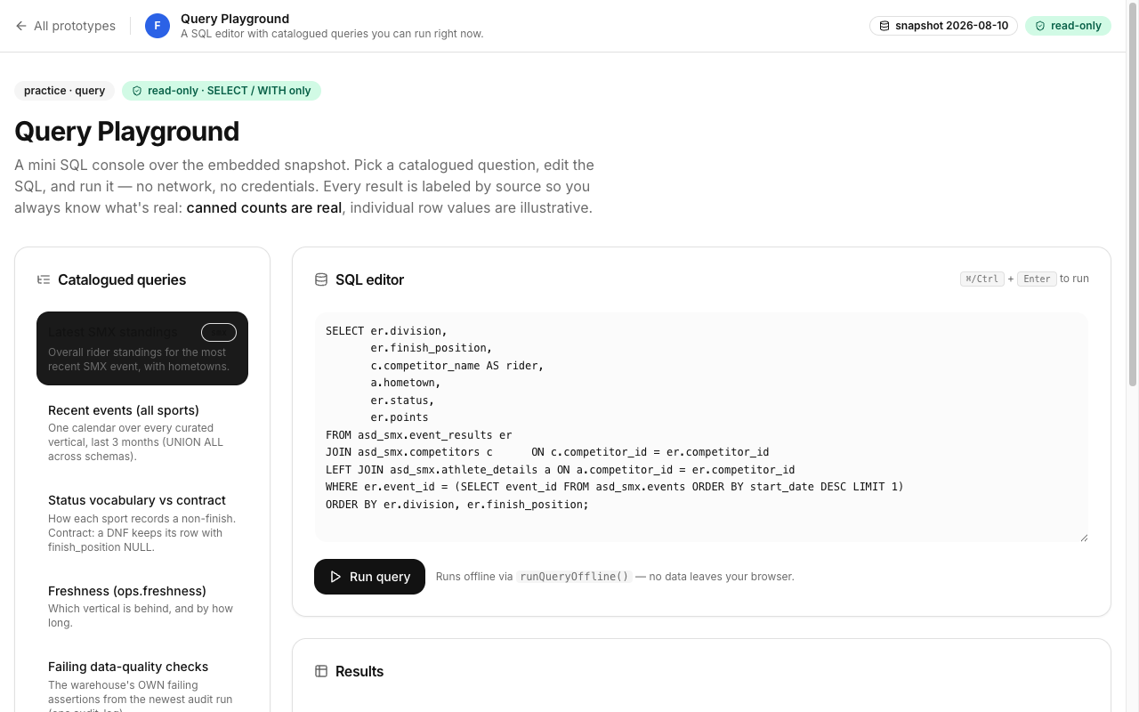The image size is (1139, 712).
Task: Click the Query Playground main heading
Action: (x=126, y=131)
